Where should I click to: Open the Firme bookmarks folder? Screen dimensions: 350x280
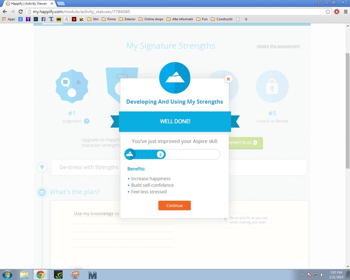click(x=108, y=19)
